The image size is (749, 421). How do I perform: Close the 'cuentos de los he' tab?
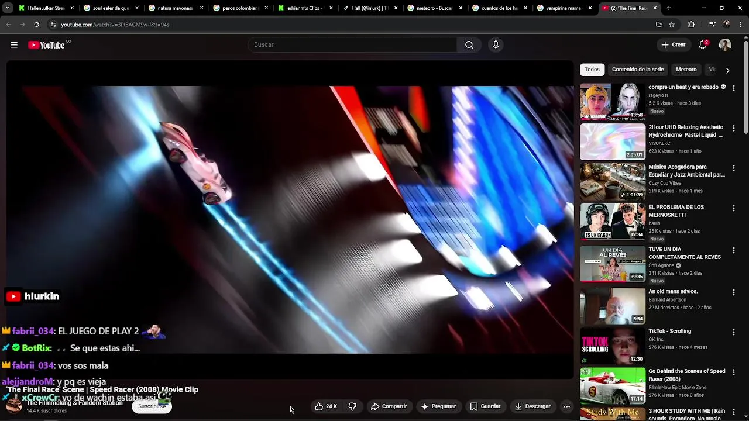[525, 8]
